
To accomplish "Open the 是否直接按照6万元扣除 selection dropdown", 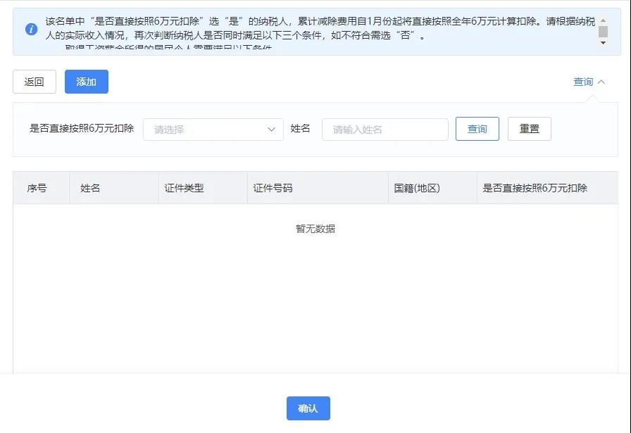I will [x=211, y=129].
